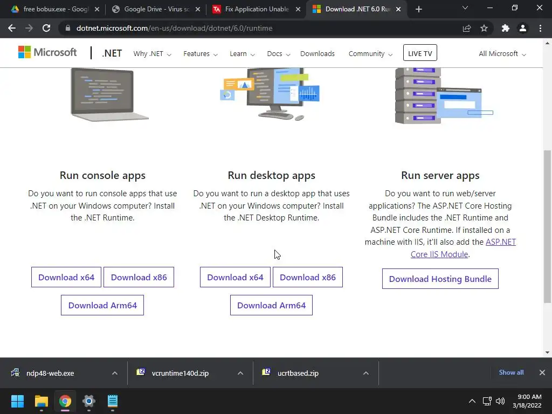
Task: Open a new tab with the plus button
Action: (418, 9)
